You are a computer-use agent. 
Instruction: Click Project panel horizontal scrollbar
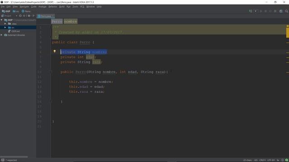[x=14, y=157]
